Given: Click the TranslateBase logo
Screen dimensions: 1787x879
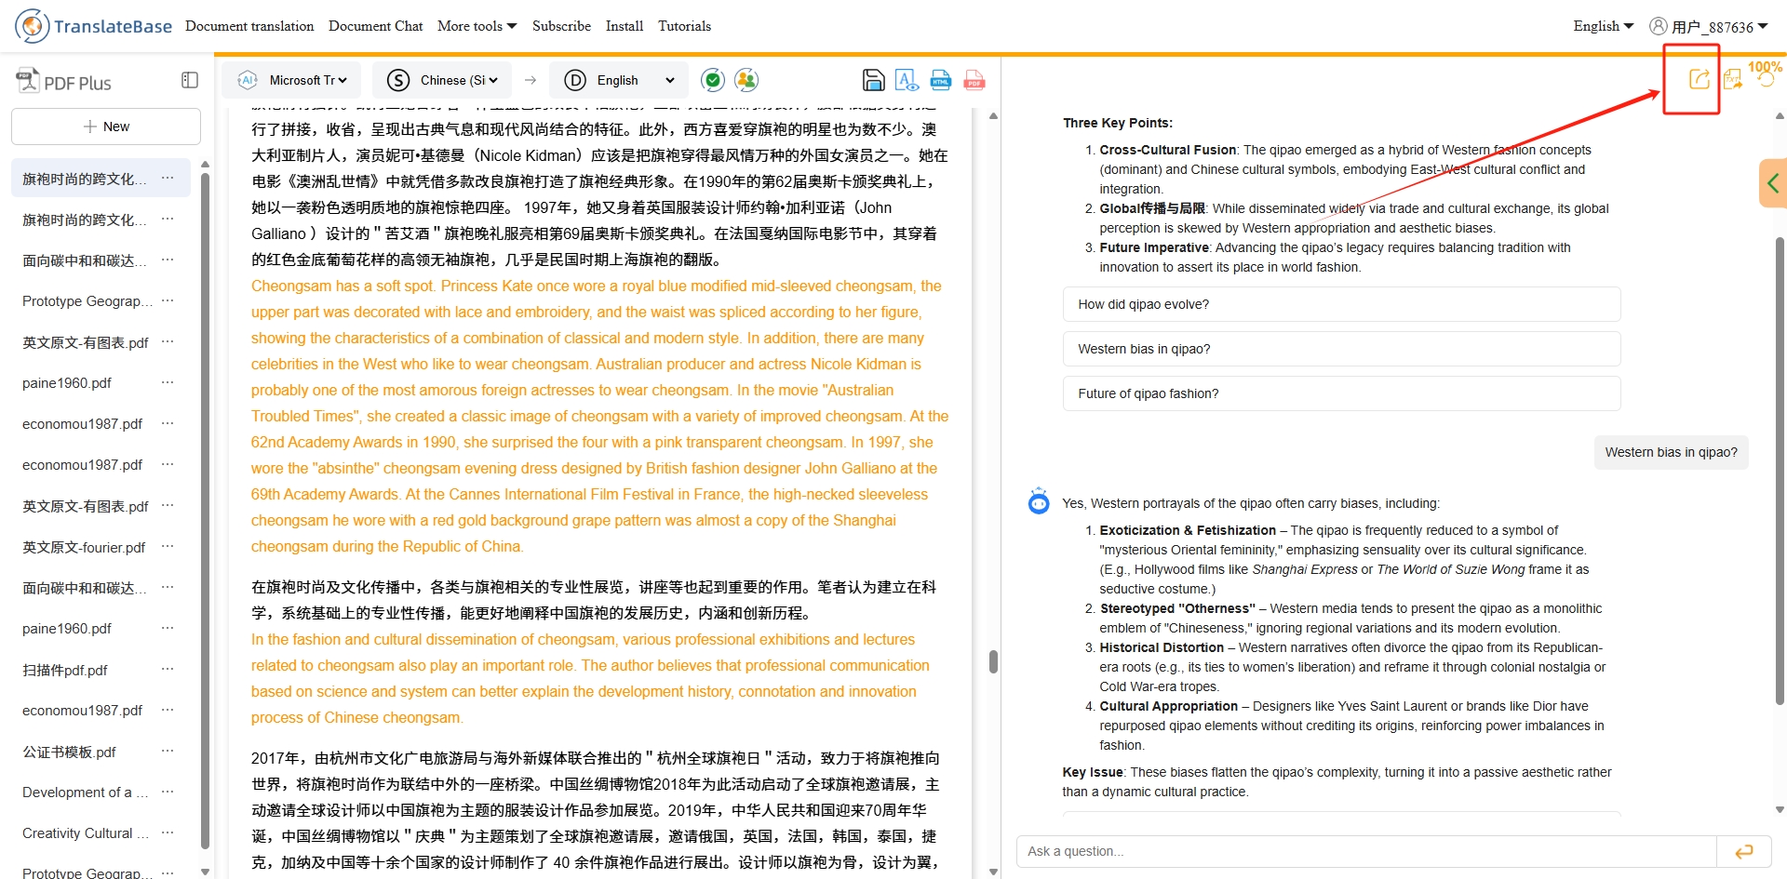Looking at the screenshot, I should click(93, 26).
